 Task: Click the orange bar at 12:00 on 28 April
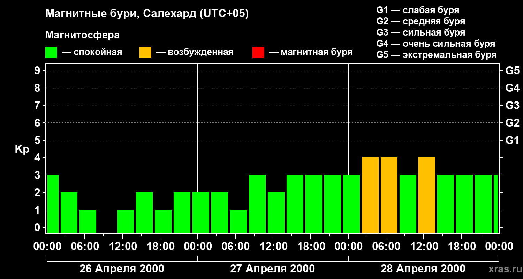point(427,195)
